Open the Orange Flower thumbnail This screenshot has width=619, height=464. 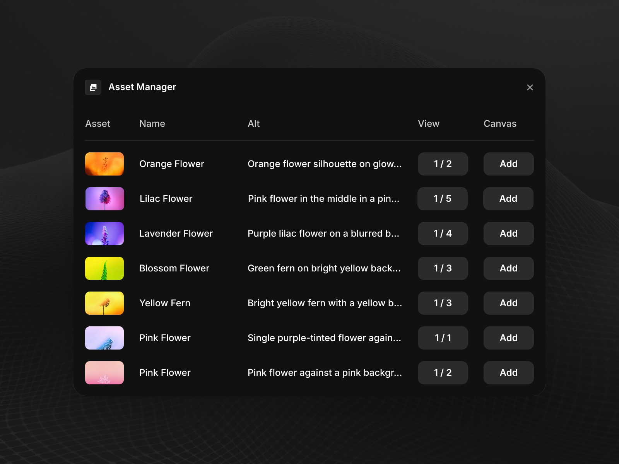click(104, 164)
